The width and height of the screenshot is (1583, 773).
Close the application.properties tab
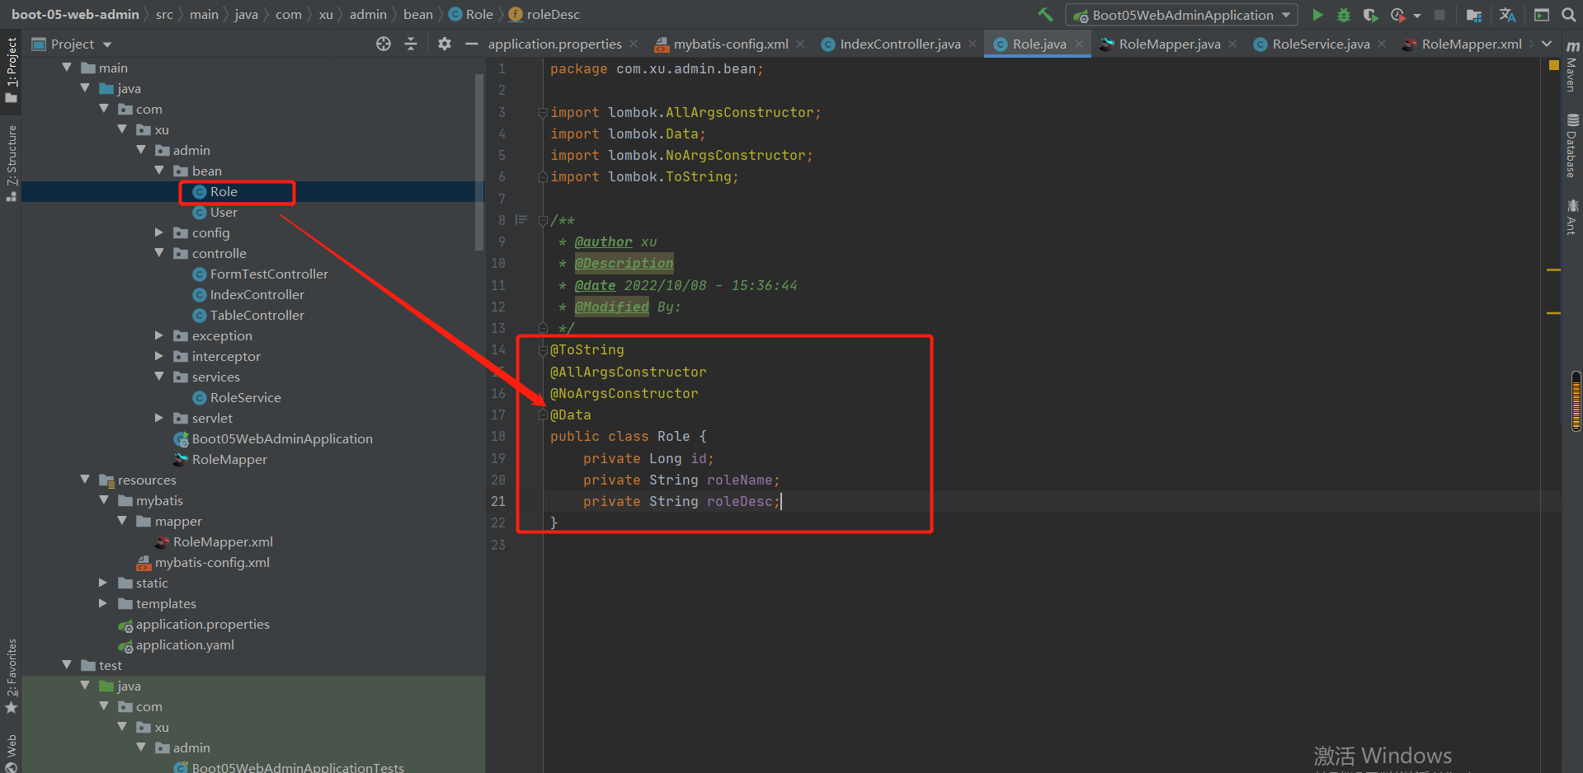tap(634, 44)
